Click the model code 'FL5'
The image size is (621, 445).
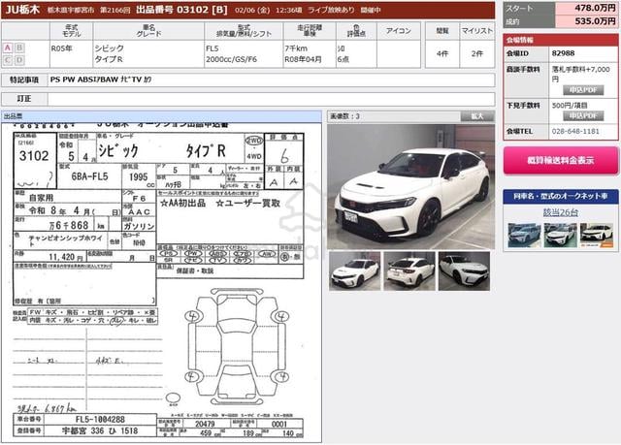[x=212, y=48]
